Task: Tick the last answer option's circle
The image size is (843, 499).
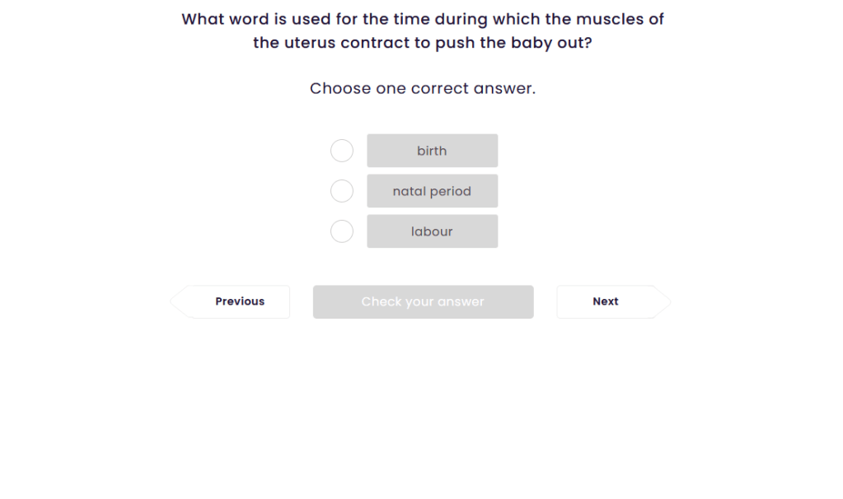Action: 342,231
